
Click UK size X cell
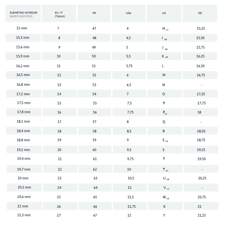click(x=164, y=206)
